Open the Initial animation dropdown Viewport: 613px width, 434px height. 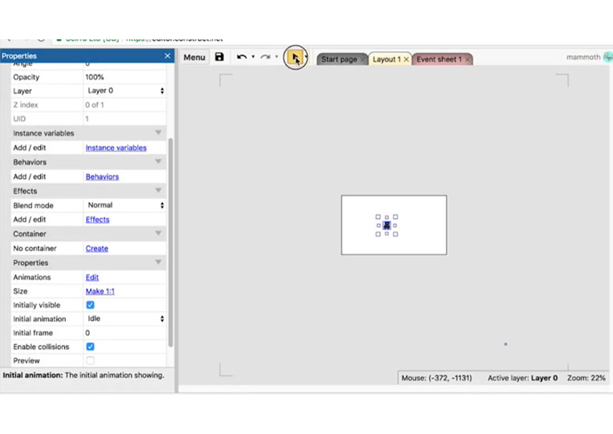click(x=125, y=318)
